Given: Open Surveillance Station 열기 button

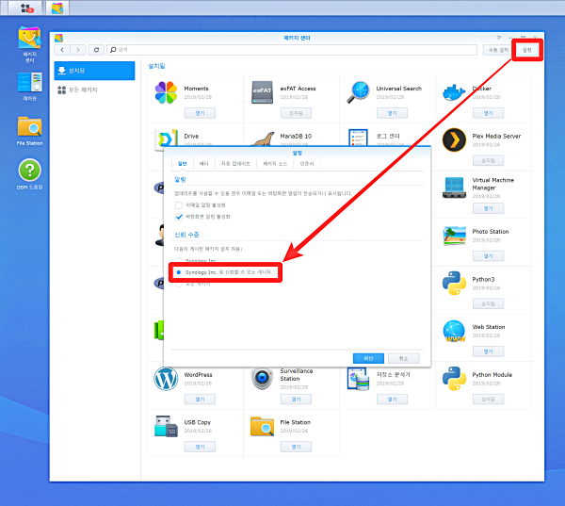Looking at the screenshot, I should click(x=296, y=399).
